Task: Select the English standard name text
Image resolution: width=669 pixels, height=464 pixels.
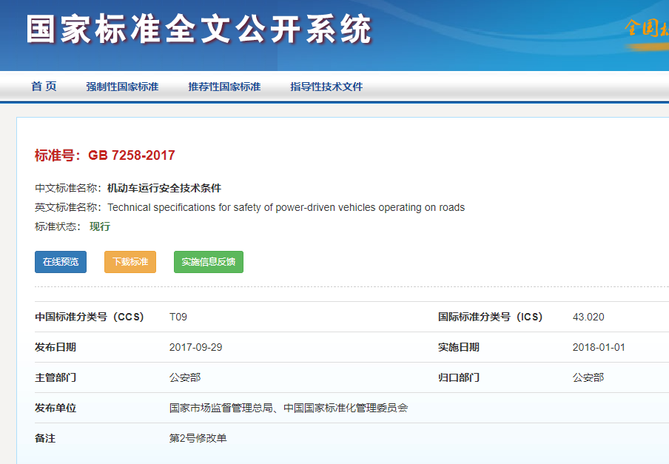Action: pyautogui.click(x=289, y=207)
